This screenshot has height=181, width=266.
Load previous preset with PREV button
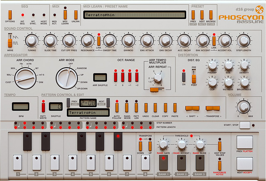193,15
